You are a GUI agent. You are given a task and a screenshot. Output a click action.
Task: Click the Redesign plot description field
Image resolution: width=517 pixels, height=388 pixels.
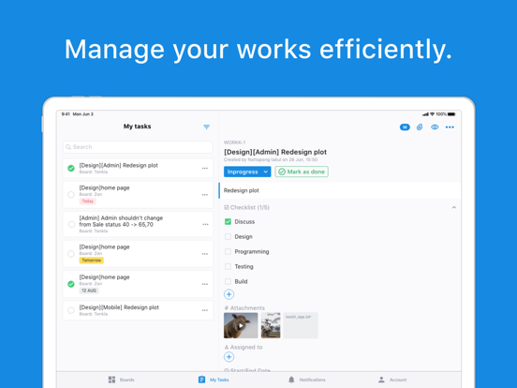click(340, 190)
